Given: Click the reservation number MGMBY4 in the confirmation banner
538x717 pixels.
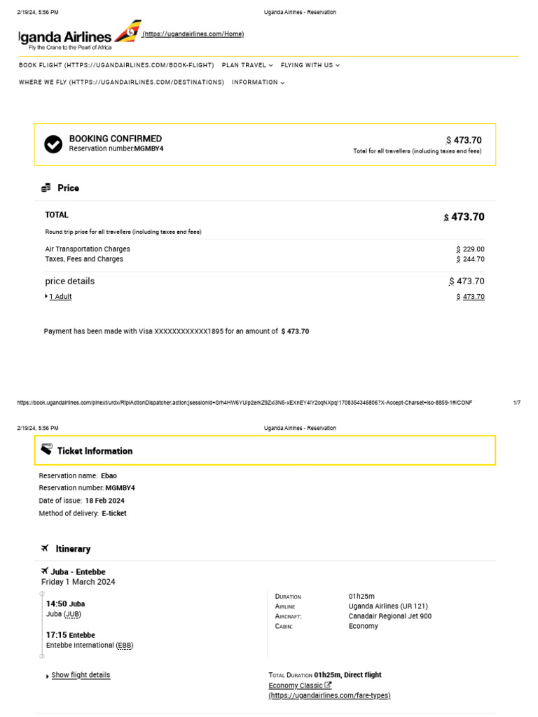Looking at the screenshot, I should (x=149, y=148).
